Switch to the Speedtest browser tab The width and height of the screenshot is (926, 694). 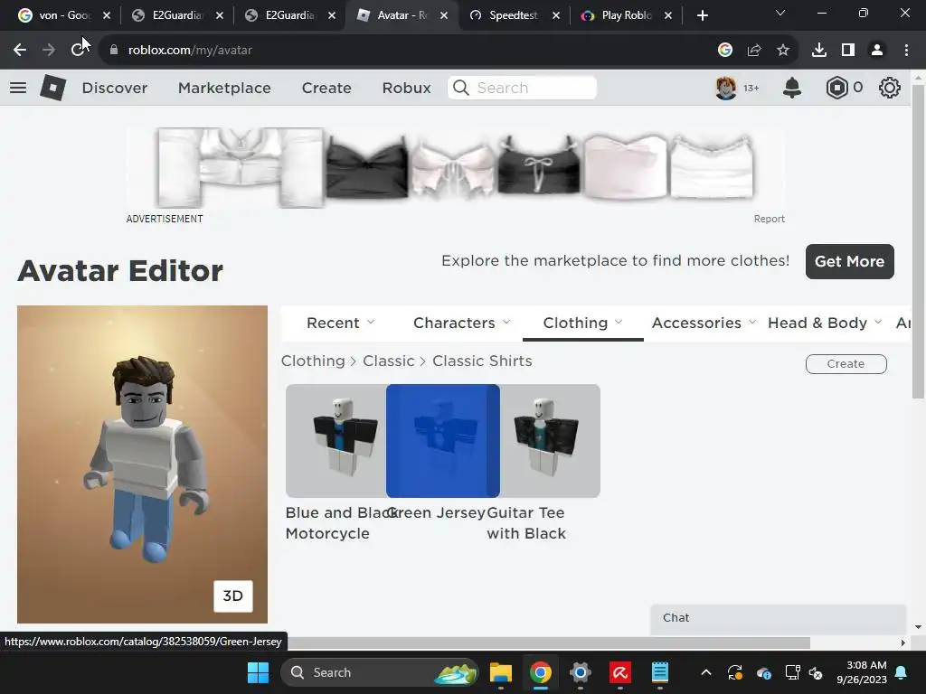[x=513, y=15]
